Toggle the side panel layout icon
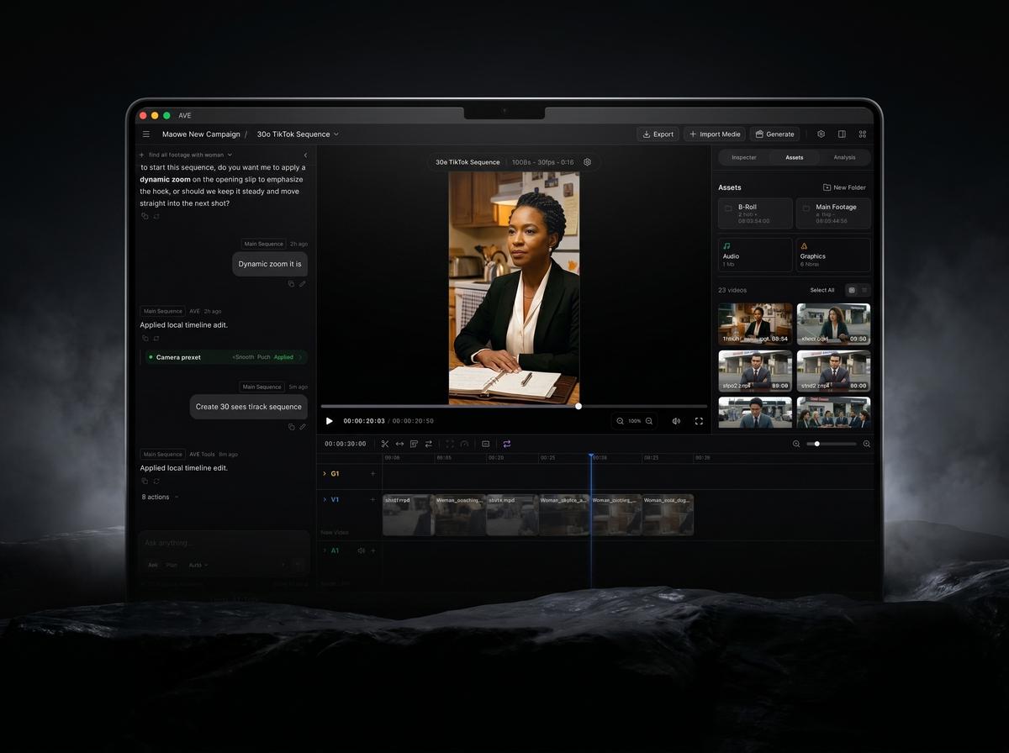This screenshot has width=1009, height=753. (x=842, y=134)
